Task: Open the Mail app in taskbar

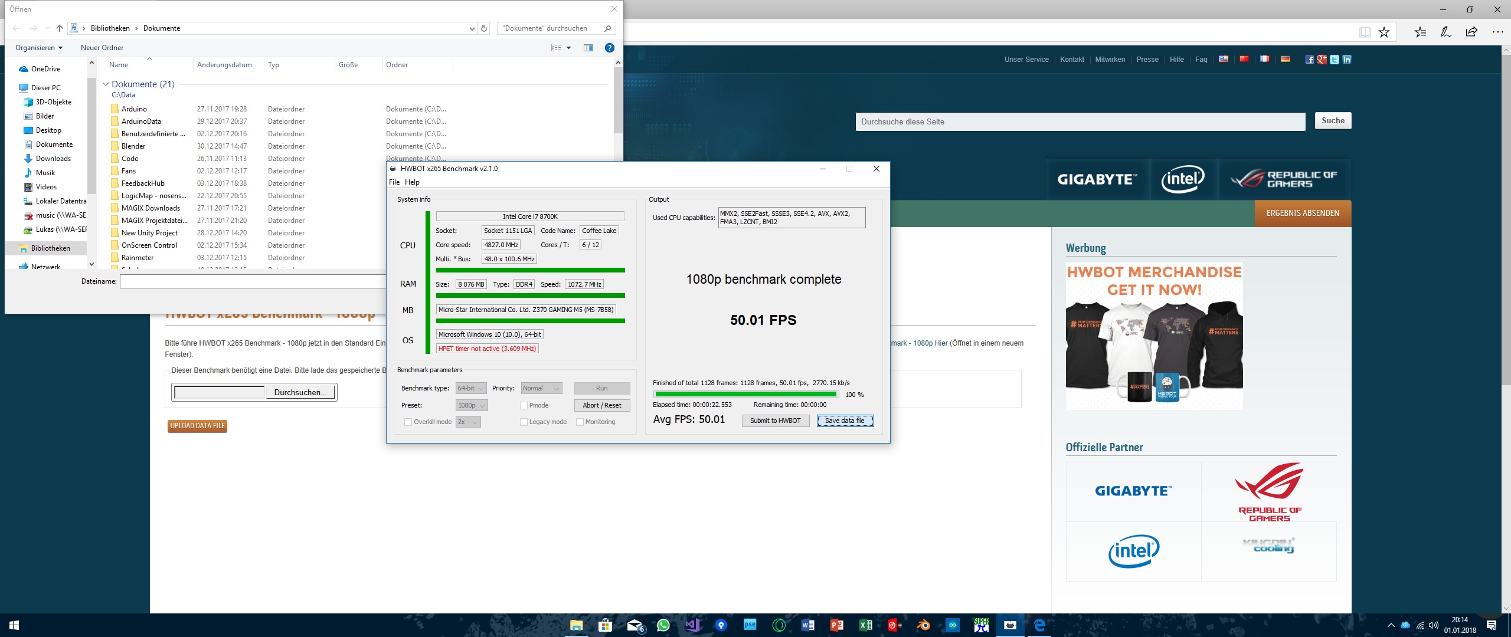Action: click(x=635, y=625)
